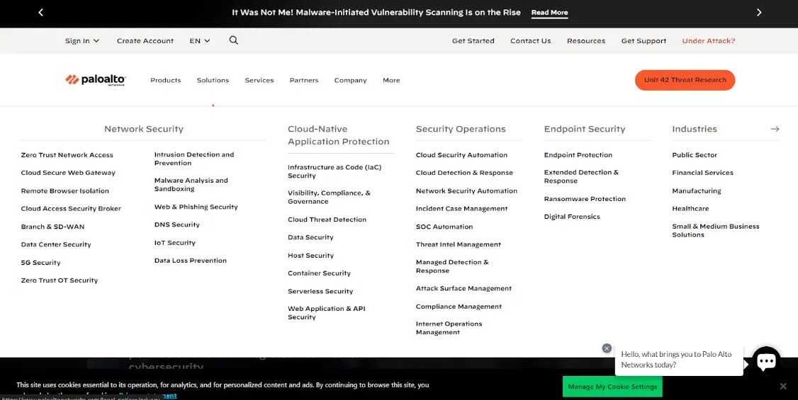This screenshot has width=798, height=400.
Task: Open the Partners menu
Action: (304, 80)
